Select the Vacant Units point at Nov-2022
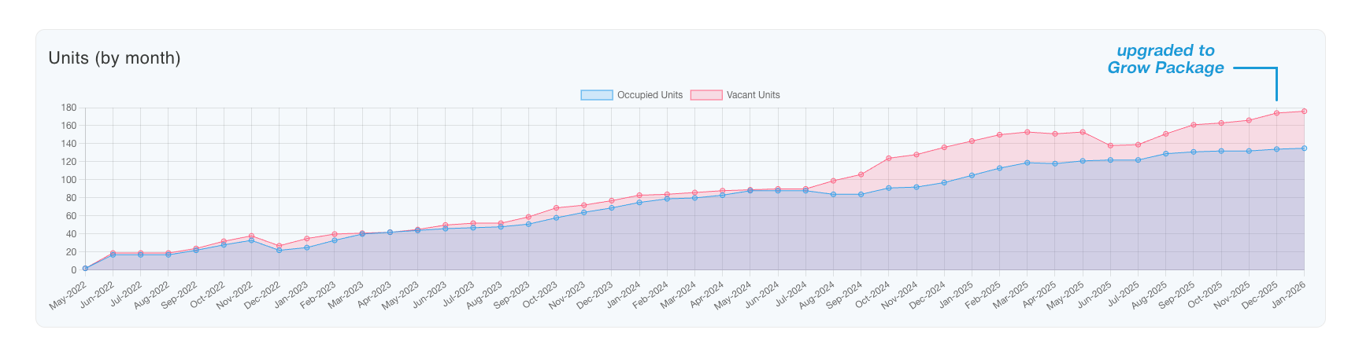Viewport: 1359px width, 359px height. 251,236
